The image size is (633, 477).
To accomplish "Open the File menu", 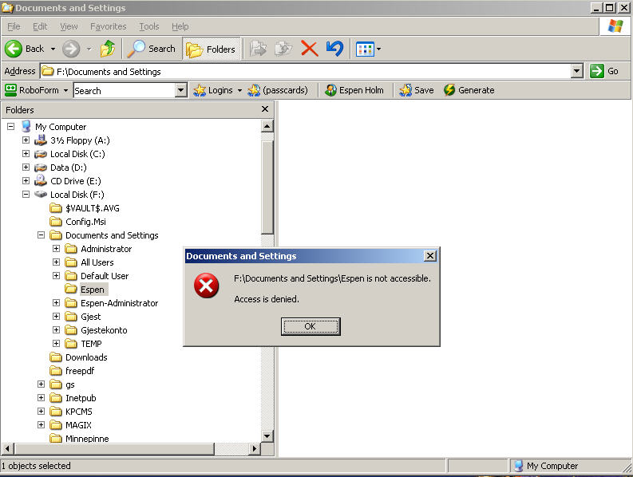I will 14,26.
